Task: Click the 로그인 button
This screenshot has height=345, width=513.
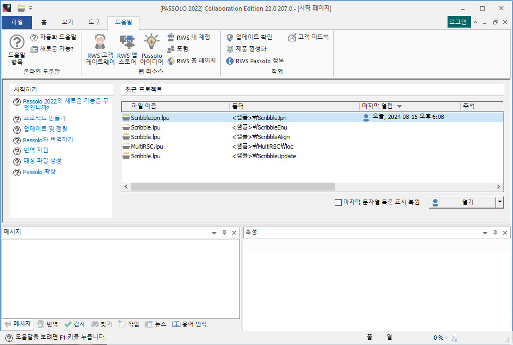Action: pos(459,22)
